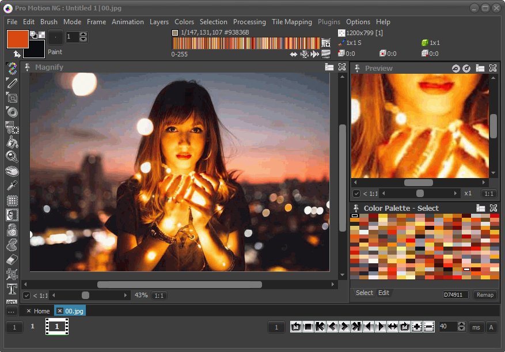Open the Color Palette panel options menu
Screen dimensions: 505x352
(480, 208)
